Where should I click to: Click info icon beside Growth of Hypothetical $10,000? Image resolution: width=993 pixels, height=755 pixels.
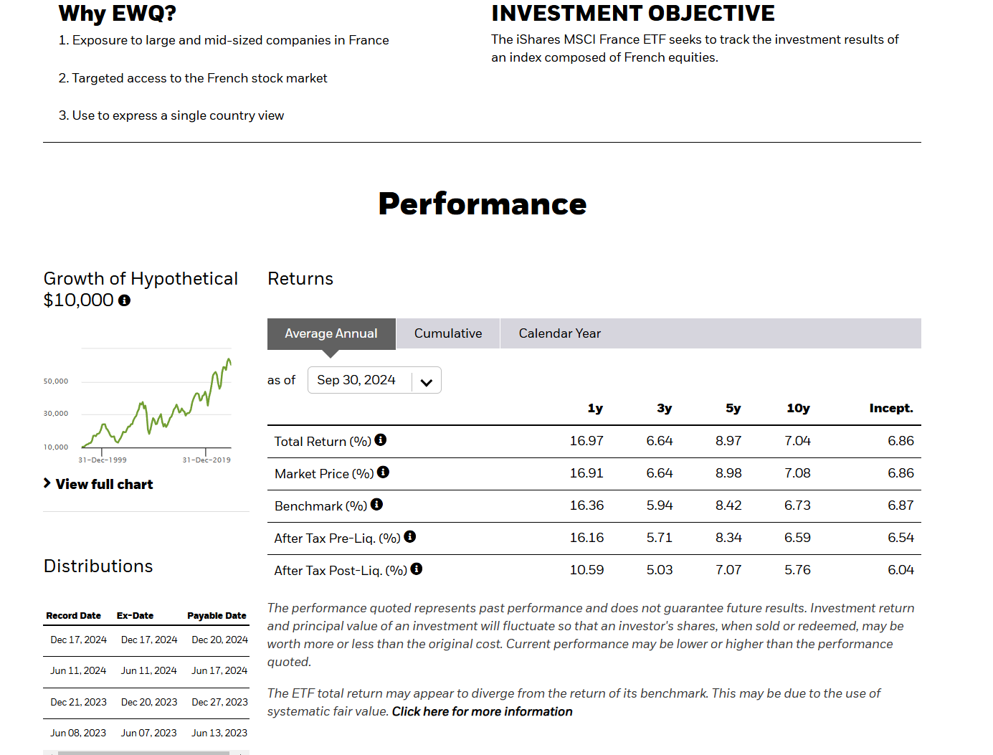(x=124, y=300)
